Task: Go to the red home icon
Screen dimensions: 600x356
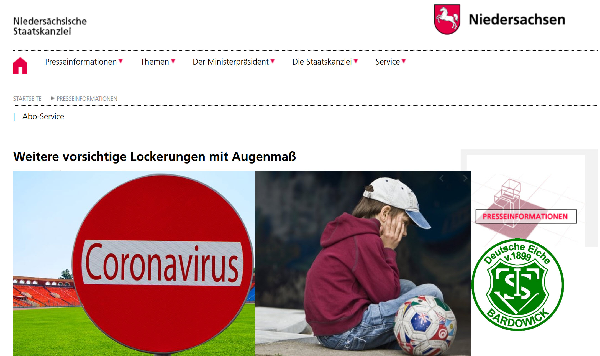Action: coord(20,66)
